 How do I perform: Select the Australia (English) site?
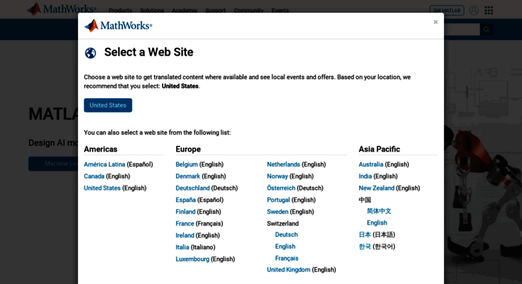371,164
